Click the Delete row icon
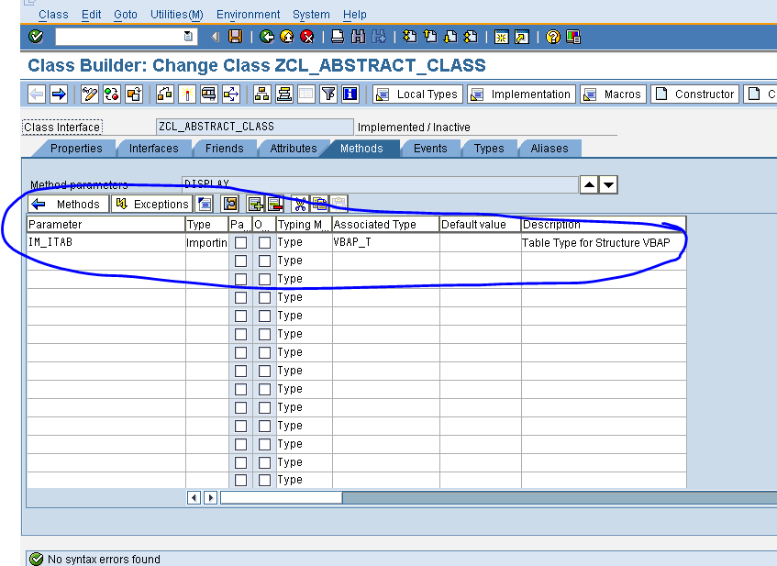This screenshot has height=566, width=777. tap(275, 204)
